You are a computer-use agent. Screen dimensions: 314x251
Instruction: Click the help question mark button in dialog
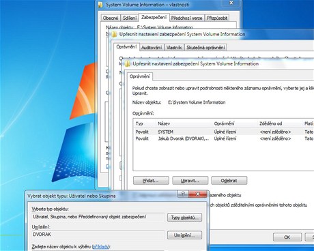[184, 194]
